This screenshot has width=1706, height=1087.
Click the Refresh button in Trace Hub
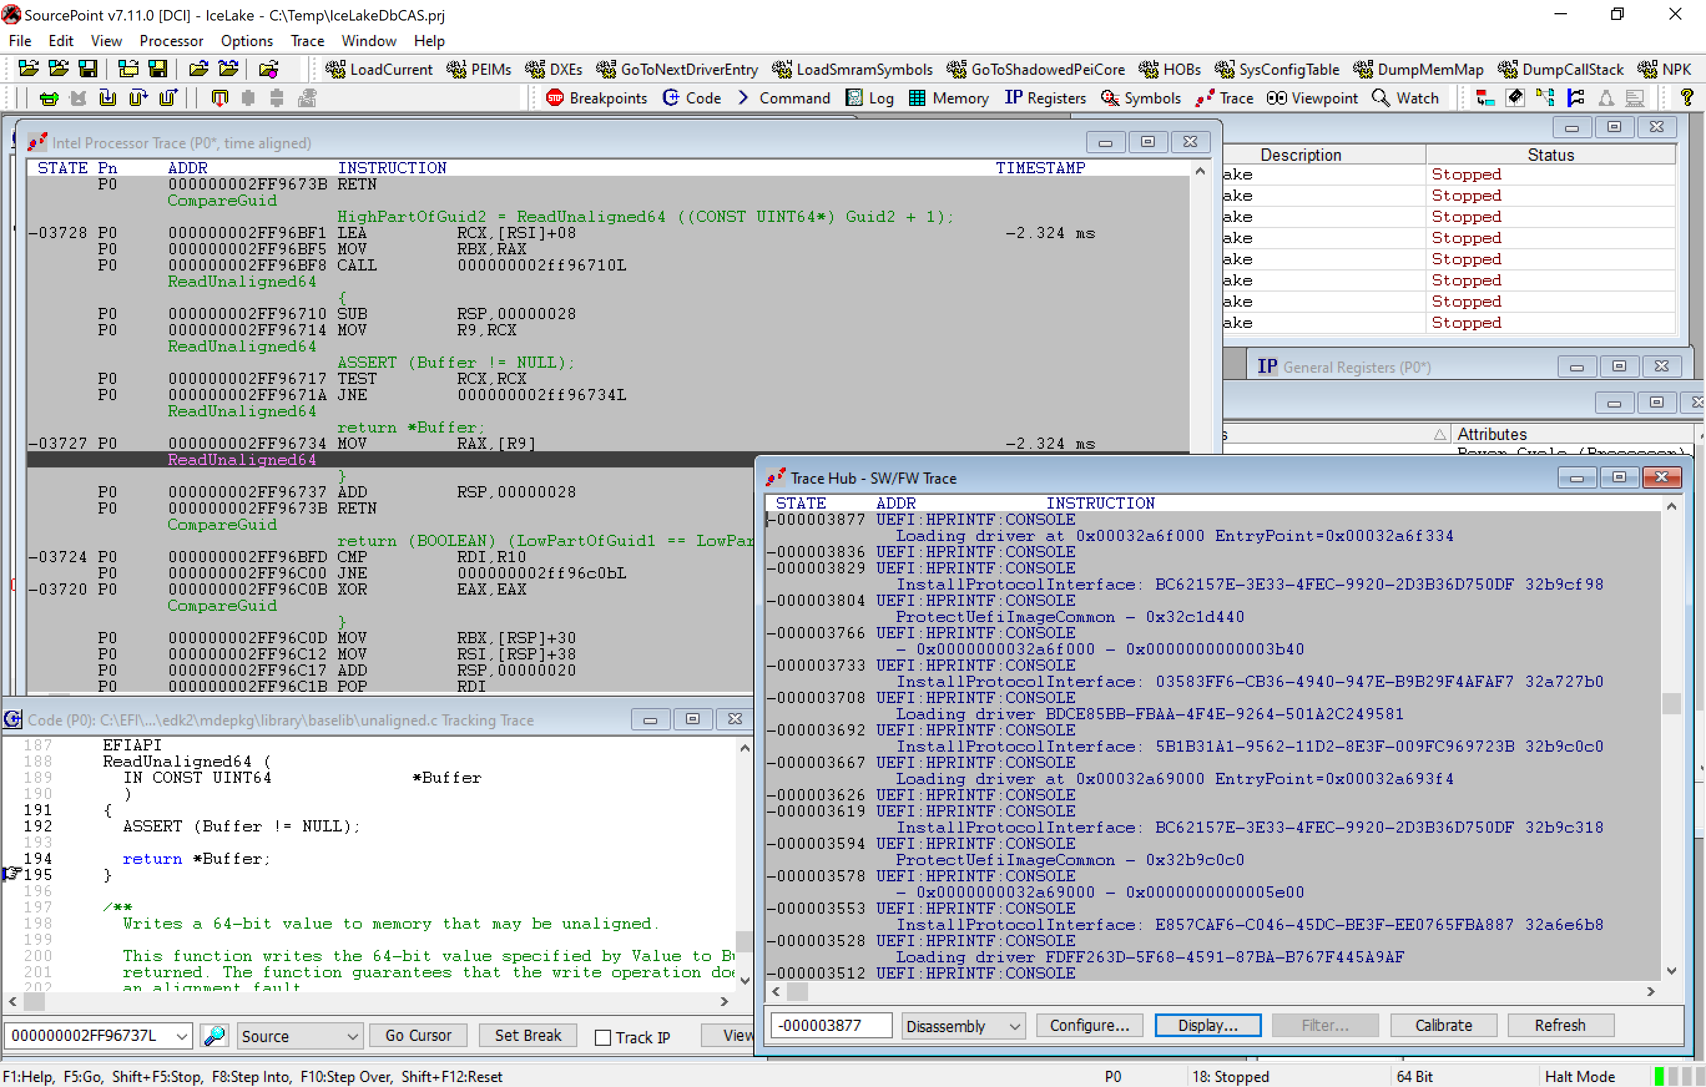(1560, 1025)
